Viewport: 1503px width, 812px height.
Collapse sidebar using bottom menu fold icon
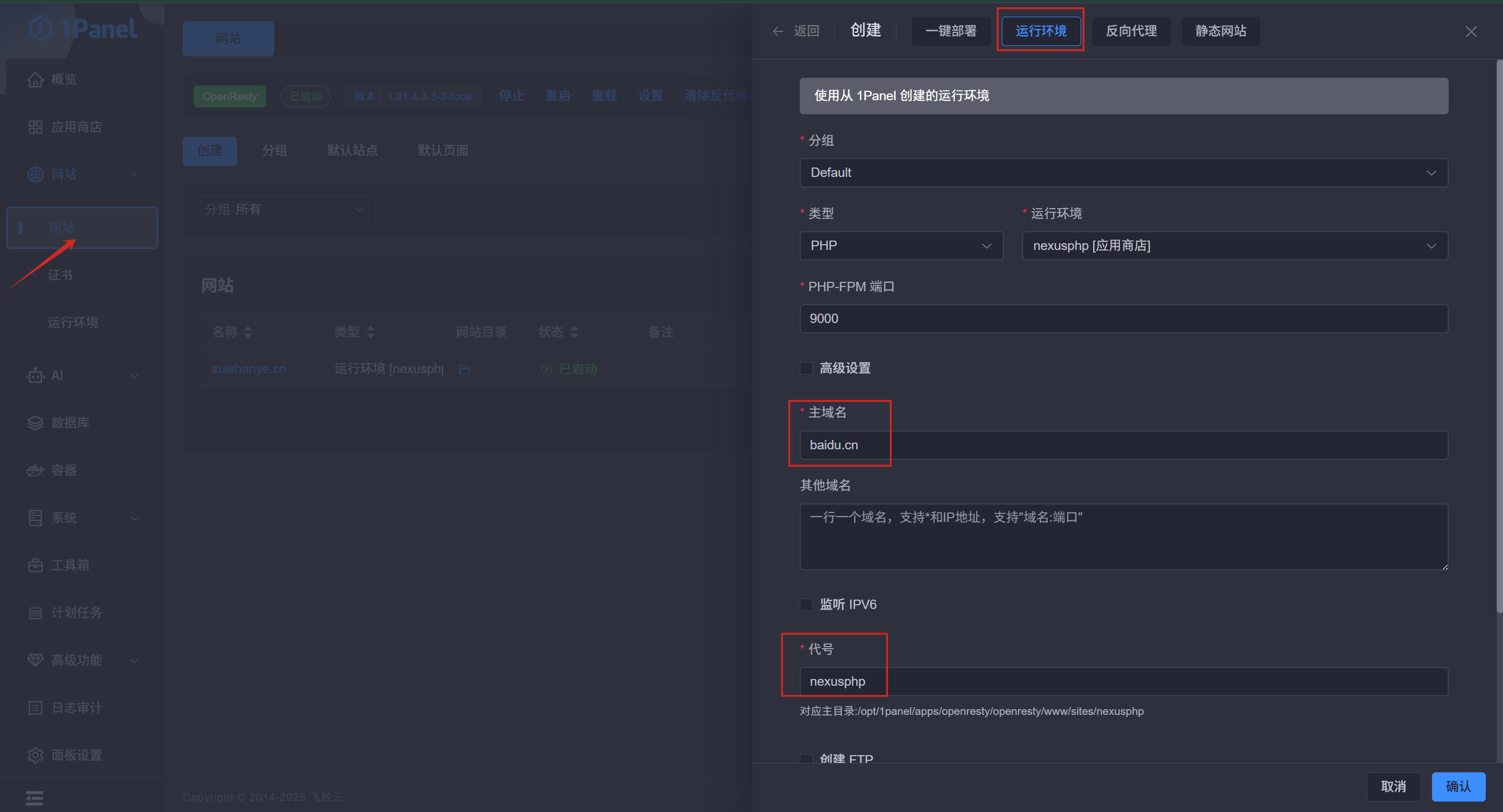pos(34,797)
